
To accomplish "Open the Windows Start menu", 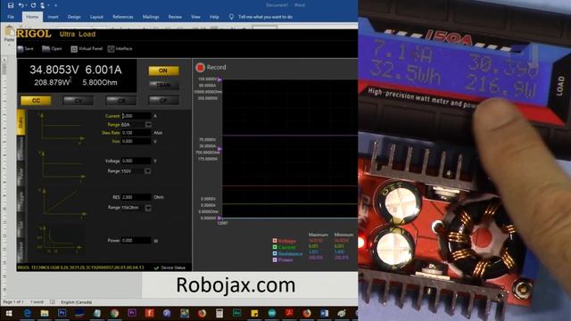I will coord(9,313).
